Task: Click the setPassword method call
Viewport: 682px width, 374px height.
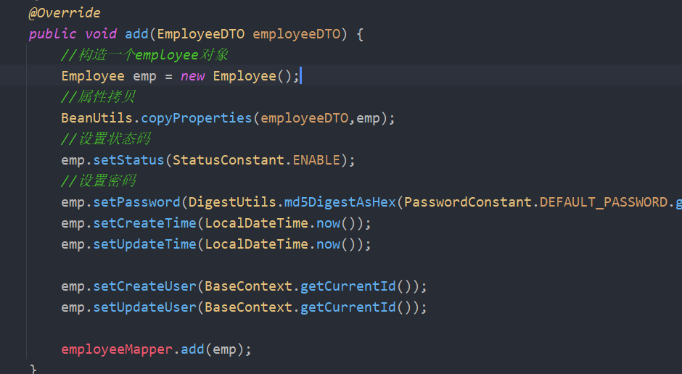Action: [136, 202]
